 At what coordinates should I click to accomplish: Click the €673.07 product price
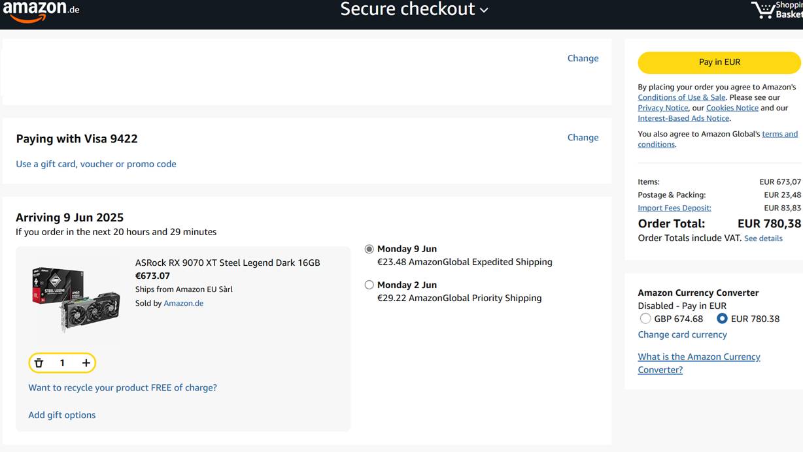click(x=152, y=276)
